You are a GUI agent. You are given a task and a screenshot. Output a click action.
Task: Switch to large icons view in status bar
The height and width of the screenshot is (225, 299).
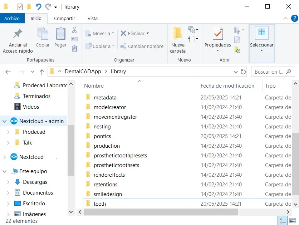(x=293, y=221)
